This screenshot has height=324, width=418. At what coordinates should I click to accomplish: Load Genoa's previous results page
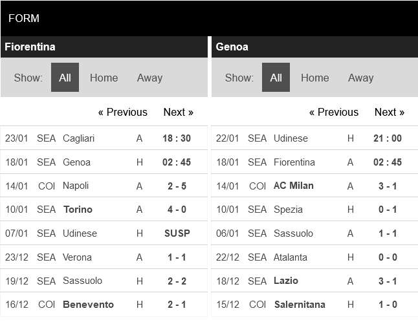pos(333,112)
